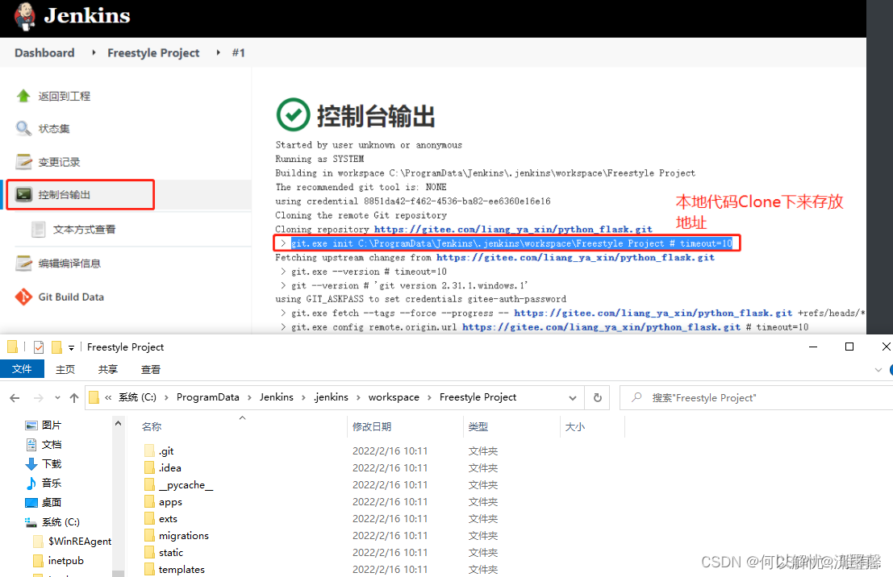Click Jenkins in the address path
The image size is (893, 577).
276,397
